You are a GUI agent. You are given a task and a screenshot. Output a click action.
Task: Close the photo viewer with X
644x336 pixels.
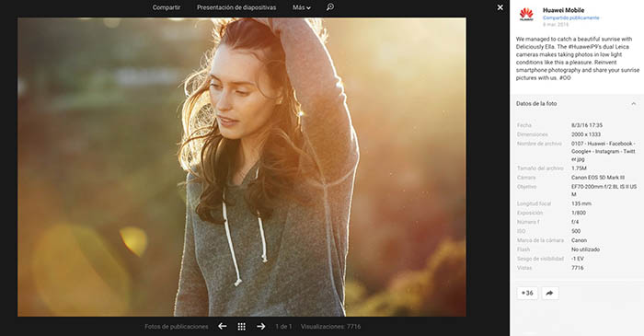pos(500,7)
